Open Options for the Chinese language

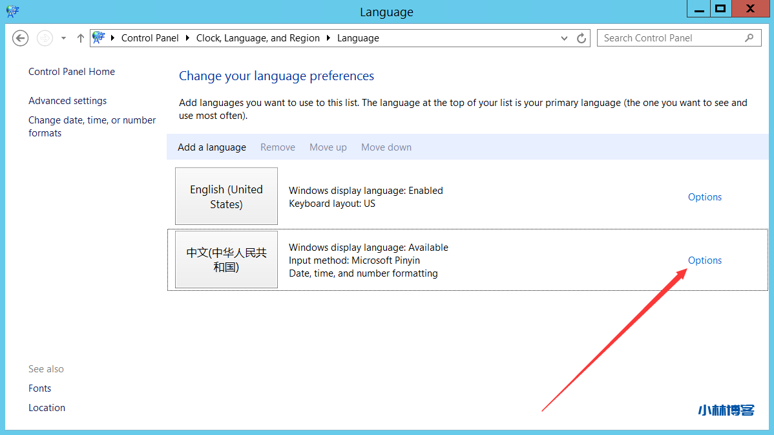click(704, 260)
